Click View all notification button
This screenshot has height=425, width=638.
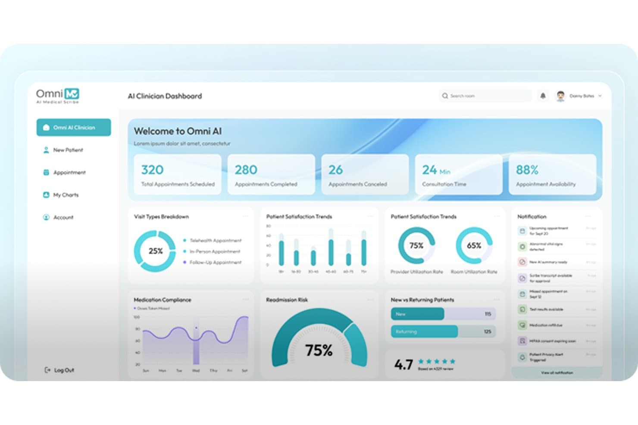(x=557, y=372)
